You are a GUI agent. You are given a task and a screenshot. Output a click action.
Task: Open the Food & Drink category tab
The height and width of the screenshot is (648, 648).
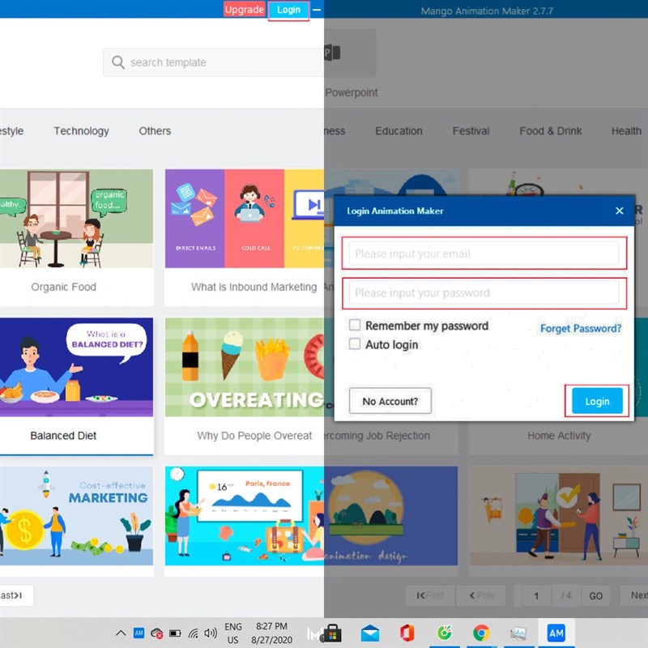(551, 131)
